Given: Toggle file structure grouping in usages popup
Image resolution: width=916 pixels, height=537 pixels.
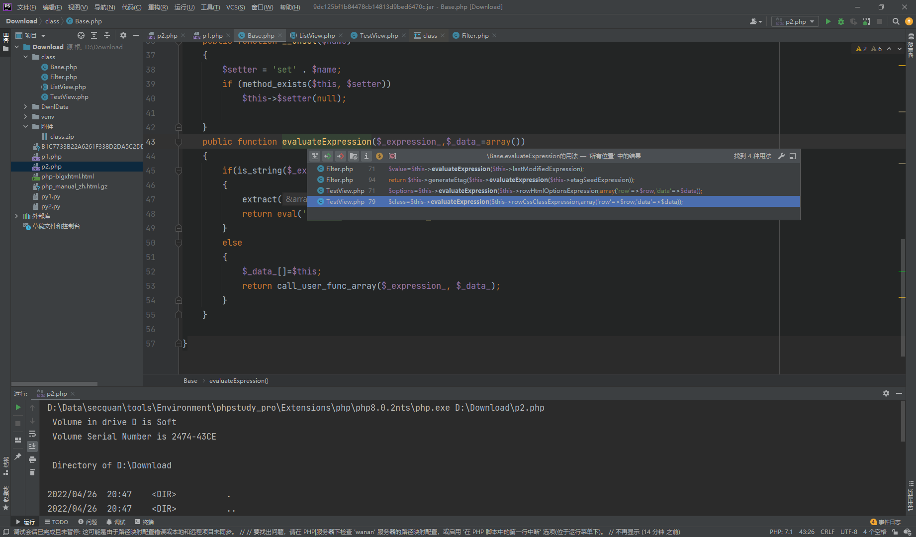Looking at the screenshot, I should [315, 156].
